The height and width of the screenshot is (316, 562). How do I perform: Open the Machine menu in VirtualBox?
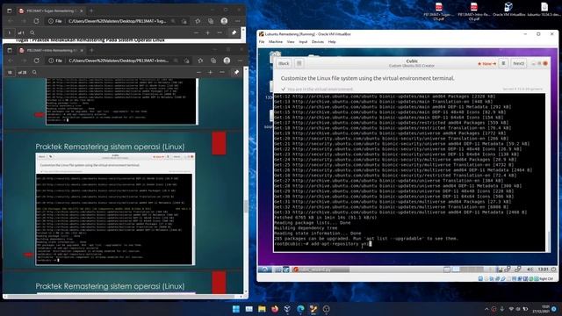coord(276,42)
